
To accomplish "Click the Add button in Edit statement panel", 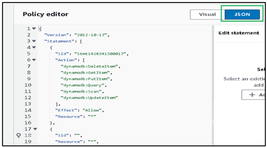I will tap(253, 95).
